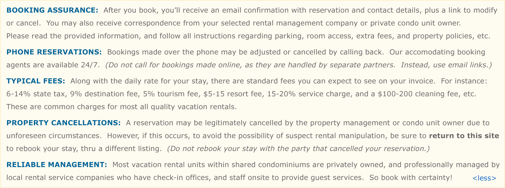This screenshot has width=505, height=188.
Task: Click the 'So book with certainty!' sentence
Action: pos(411,178)
